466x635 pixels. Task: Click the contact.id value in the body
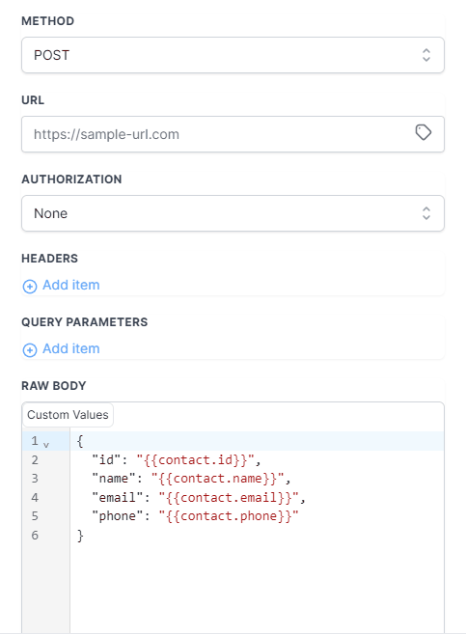tap(196, 460)
